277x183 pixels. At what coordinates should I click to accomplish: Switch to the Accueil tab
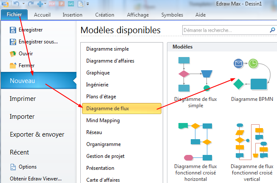click(x=42, y=15)
